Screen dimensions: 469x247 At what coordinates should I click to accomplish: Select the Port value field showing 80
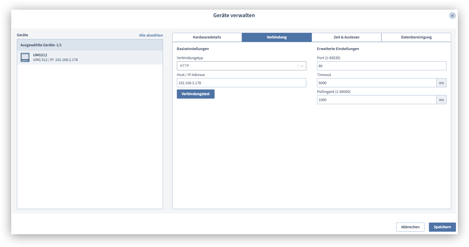(381, 66)
